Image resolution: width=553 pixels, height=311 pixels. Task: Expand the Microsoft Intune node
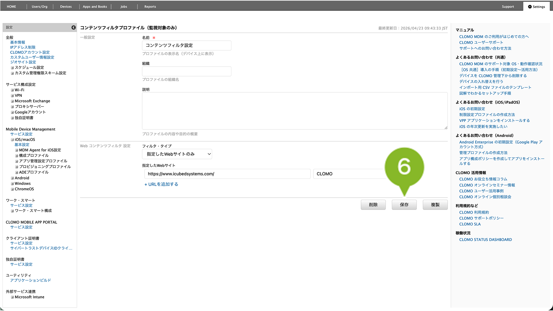coord(12,297)
